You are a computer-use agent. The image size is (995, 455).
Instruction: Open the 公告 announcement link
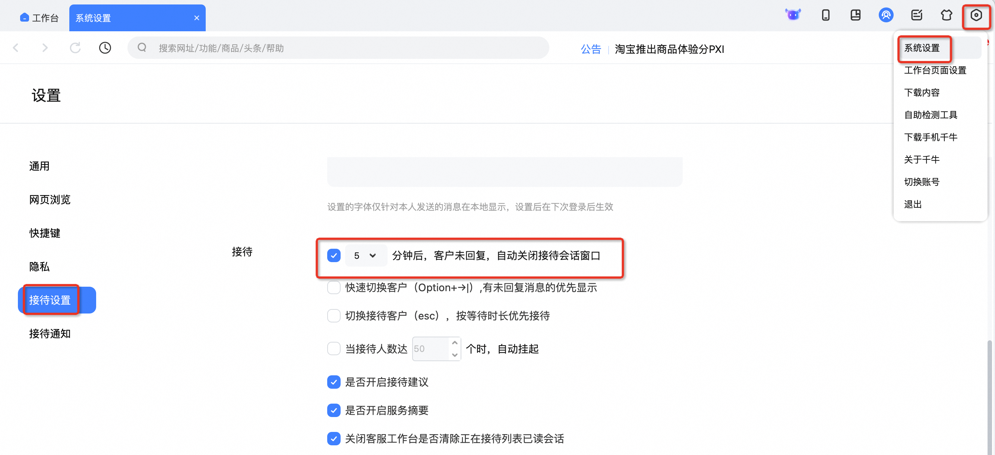(x=591, y=49)
